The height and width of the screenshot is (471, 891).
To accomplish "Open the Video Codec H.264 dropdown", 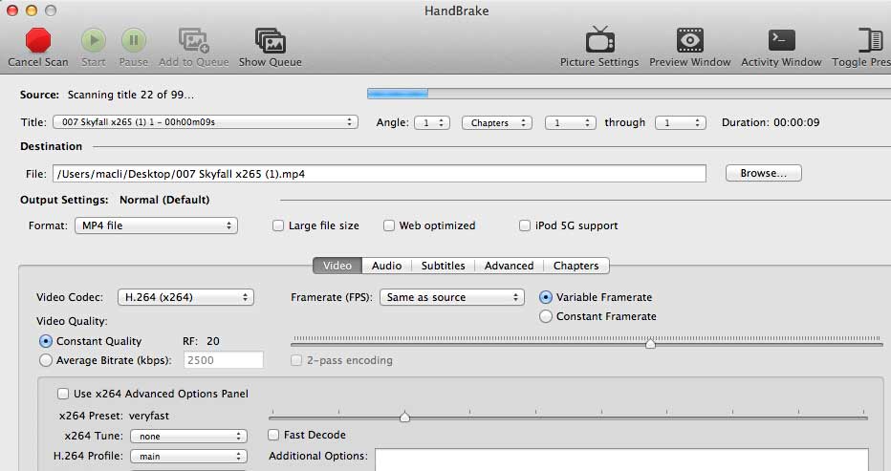I will [185, 297].
